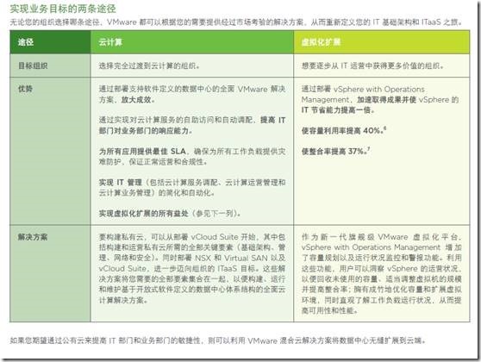The width and height of the screenshot is (481, 362).
Task: Click the text 使容量利用率提高 40%
Action: pyautogui.click(x=344, y=130)
